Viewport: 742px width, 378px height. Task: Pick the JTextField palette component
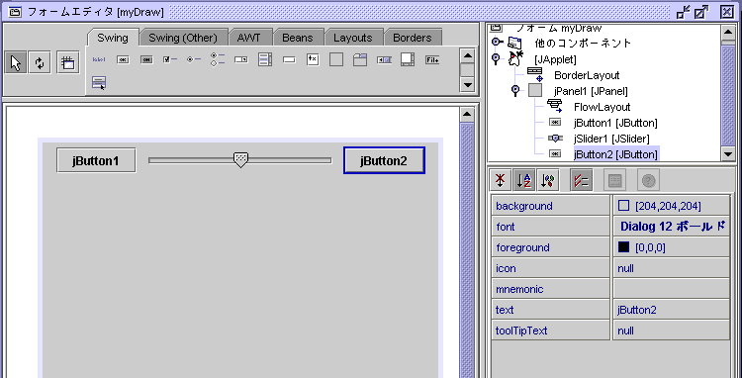click(x=289, y=59)
